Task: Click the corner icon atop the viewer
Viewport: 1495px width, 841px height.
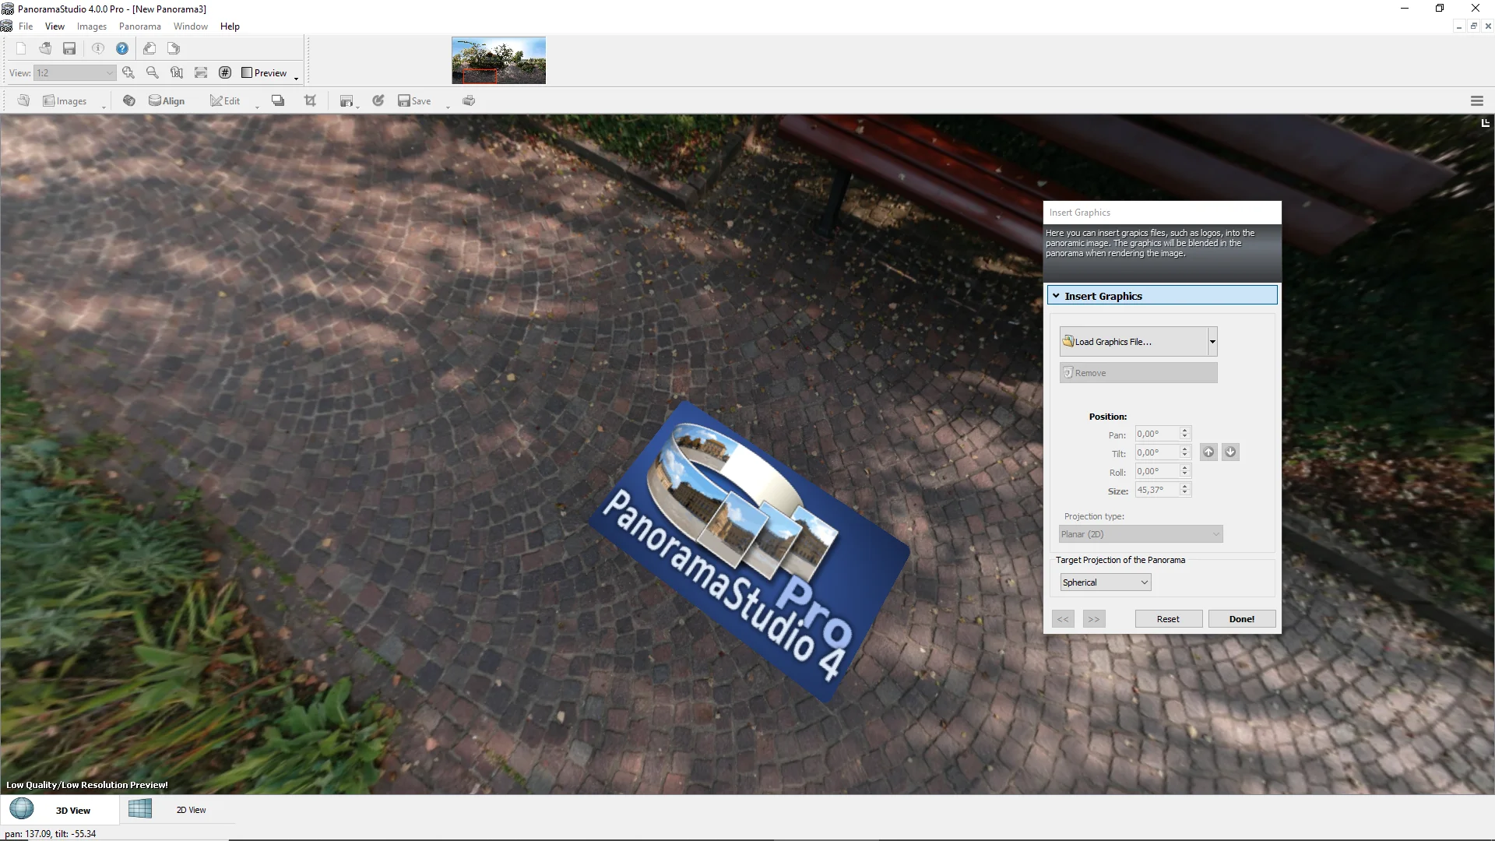Action: pyautogui.click(x=1485, y=123)
